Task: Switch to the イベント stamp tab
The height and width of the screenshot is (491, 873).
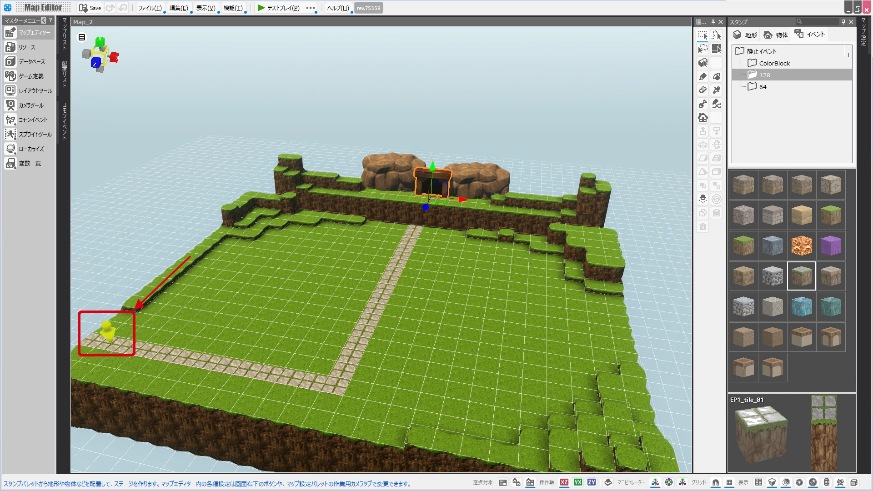Action: 810,35
